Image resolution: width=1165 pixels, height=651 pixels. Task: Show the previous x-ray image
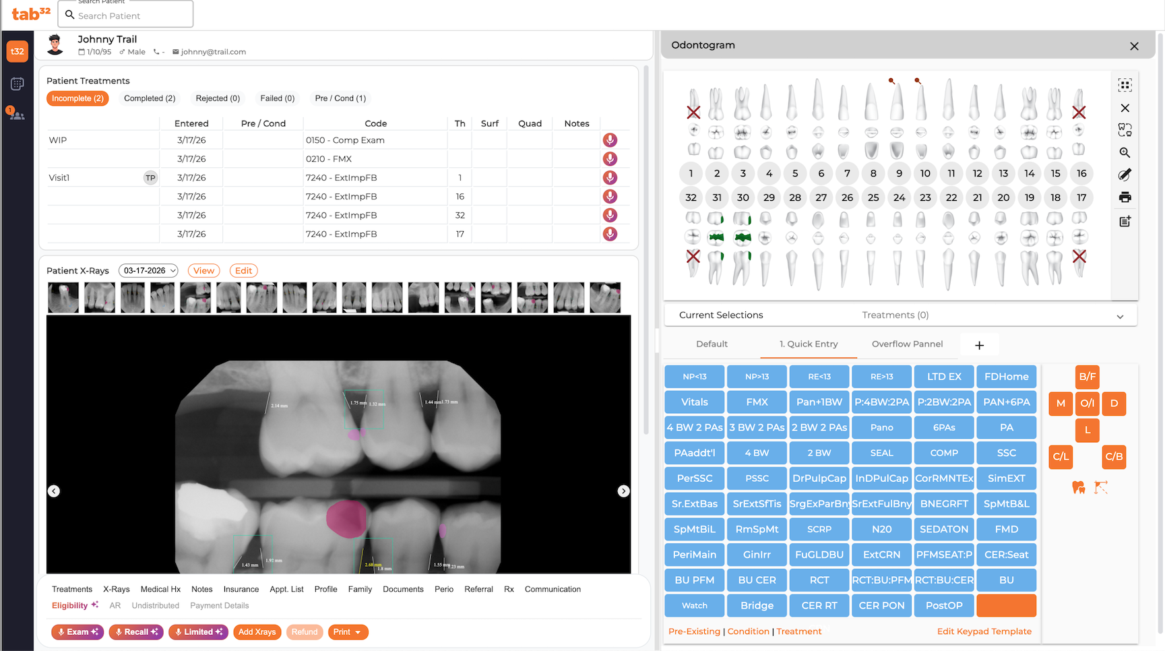click(54, 491)
